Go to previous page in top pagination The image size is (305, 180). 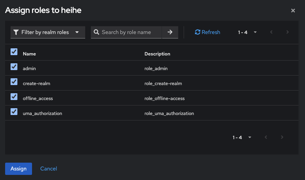[271, 32]
